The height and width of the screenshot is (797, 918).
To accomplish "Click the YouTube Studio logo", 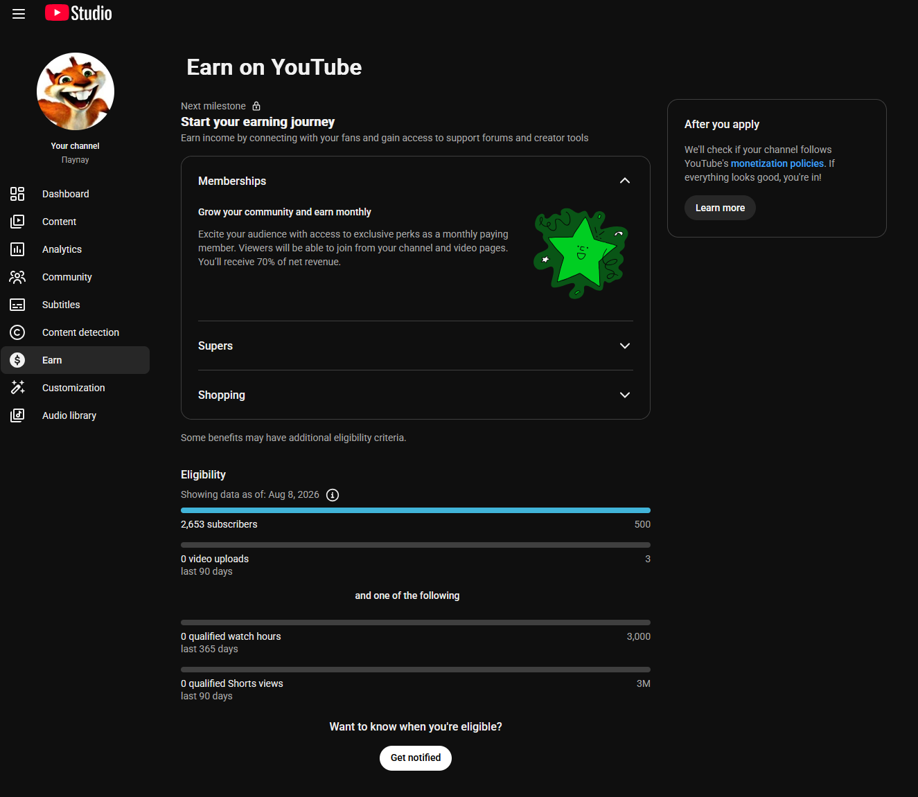I will (x=78, y=13).
